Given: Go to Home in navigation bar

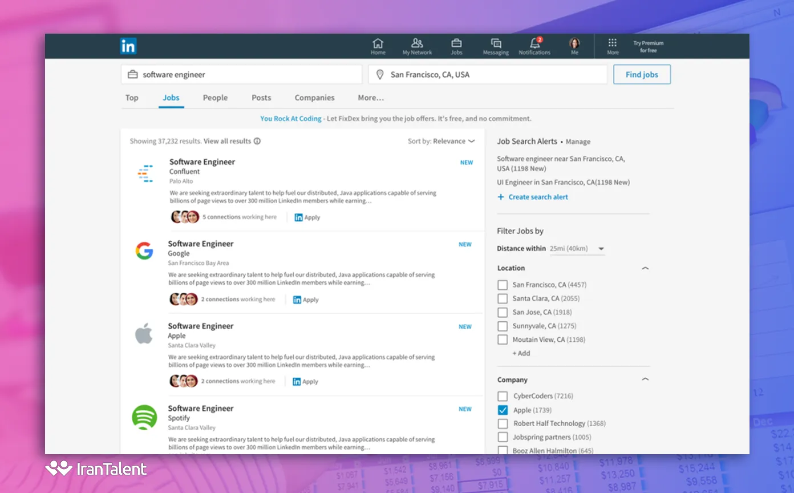Looking at the screenshot, I should (x=378, y=47).
